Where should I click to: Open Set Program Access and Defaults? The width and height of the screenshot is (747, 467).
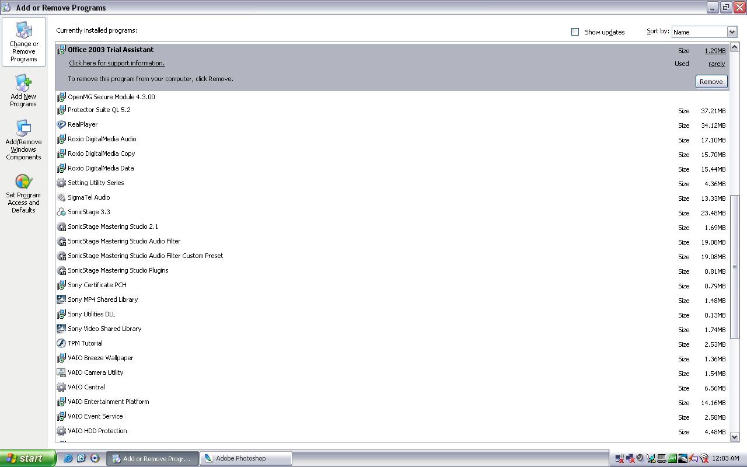[x=23, y=193]
